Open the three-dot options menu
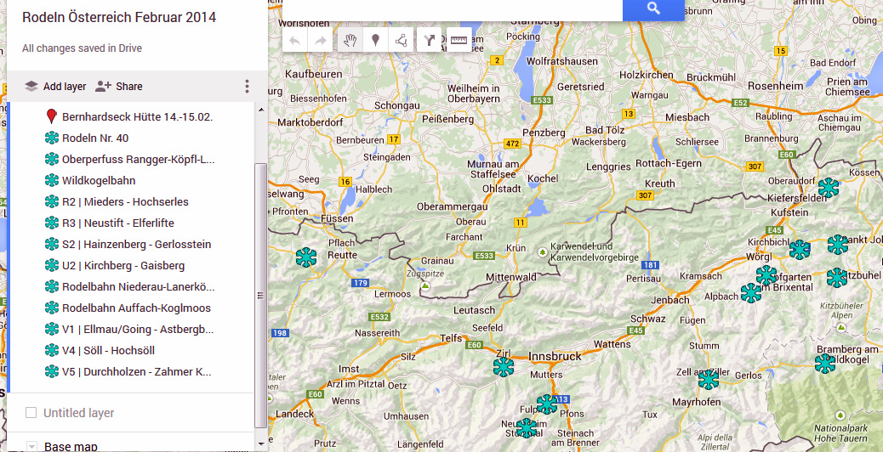Image resolution: width=883 pixels, height=452 pixels. point(247,86)
